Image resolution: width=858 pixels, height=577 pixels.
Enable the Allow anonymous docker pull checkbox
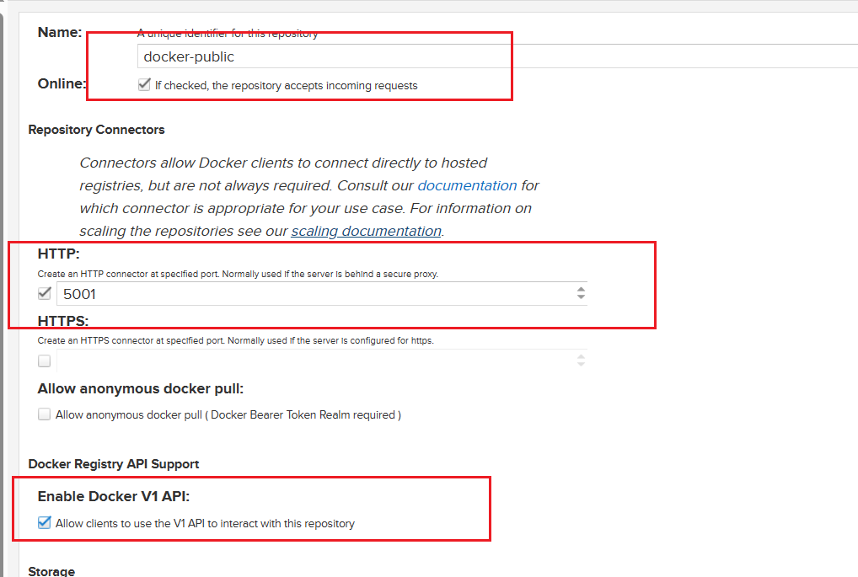(45, 414)
